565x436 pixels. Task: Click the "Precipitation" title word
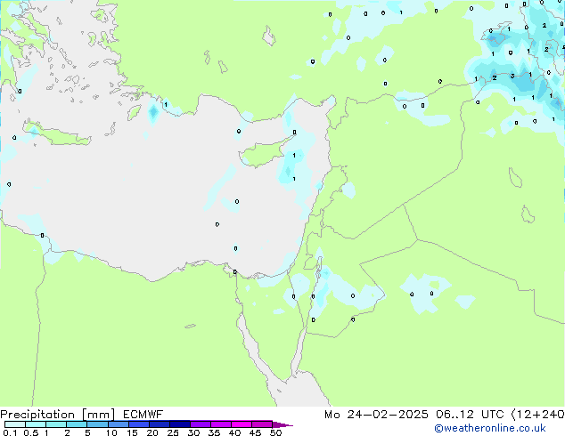[x=37, y=415]
